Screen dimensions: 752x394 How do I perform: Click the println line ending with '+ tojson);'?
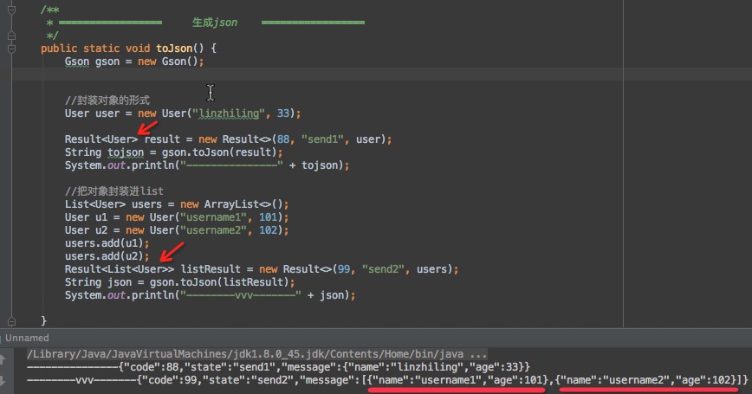click(207, 165)
